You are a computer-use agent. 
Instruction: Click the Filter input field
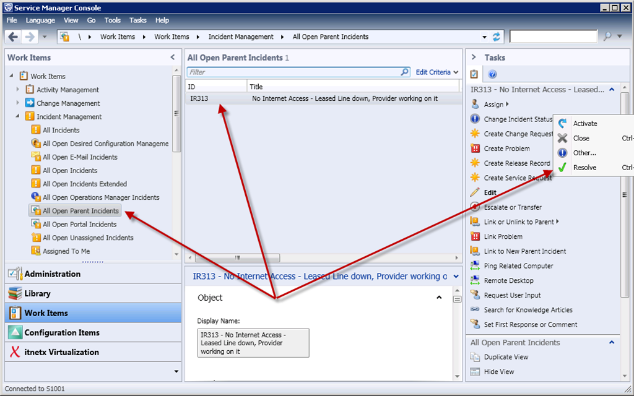coord(294,72)
